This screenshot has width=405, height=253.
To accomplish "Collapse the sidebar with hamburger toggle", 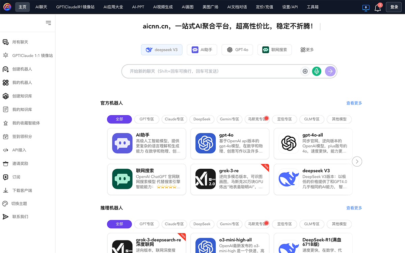I will click(48, 23).
